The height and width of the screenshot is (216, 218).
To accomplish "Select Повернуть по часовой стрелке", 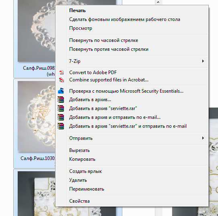I will click(132, 40).
